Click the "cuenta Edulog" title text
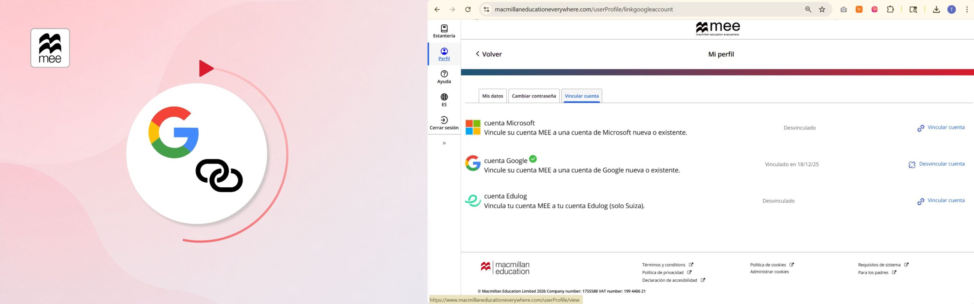Image resolution: width=974 pixels, height=304 pixels. tap(505, 196)
